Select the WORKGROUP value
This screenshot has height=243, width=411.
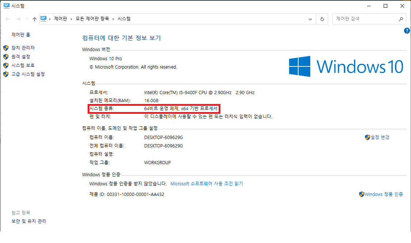click(x=158, y=162)
